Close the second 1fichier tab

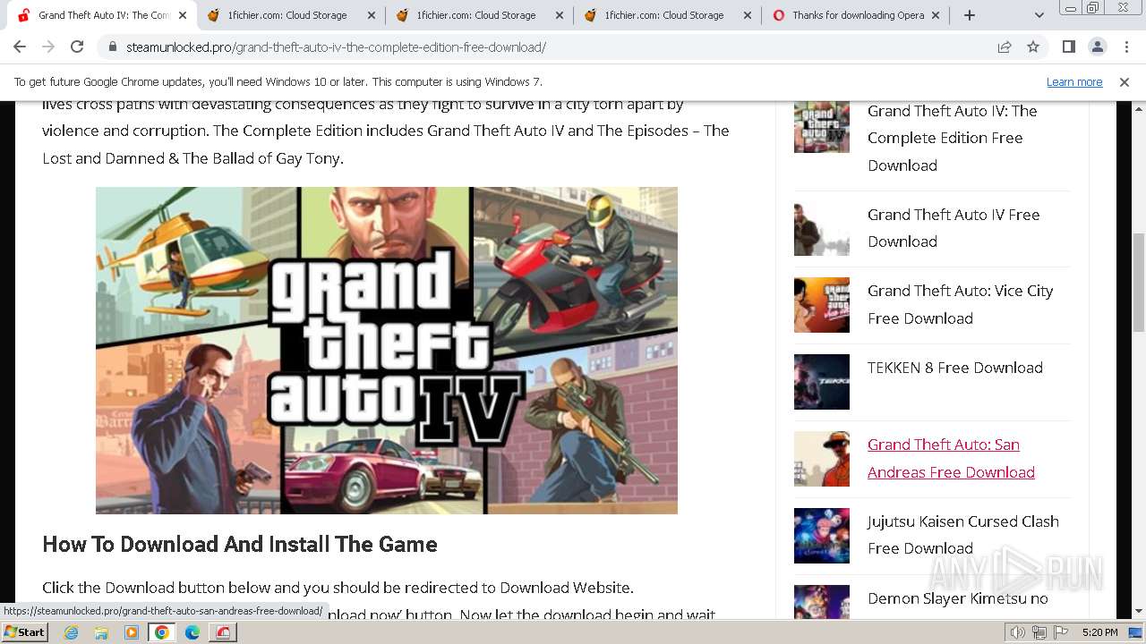560,15
